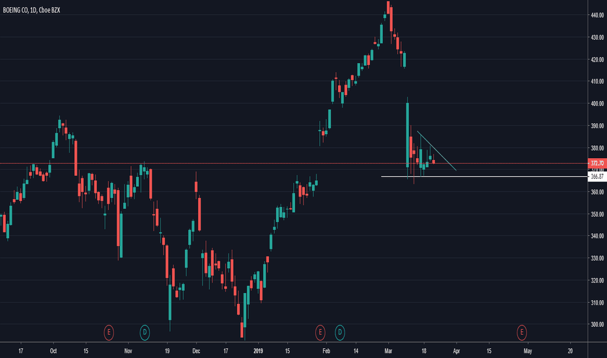This screenshot has height=358, width=607.
Task: Click the 310.00 price axis label
Action: (x=597, y=303)
